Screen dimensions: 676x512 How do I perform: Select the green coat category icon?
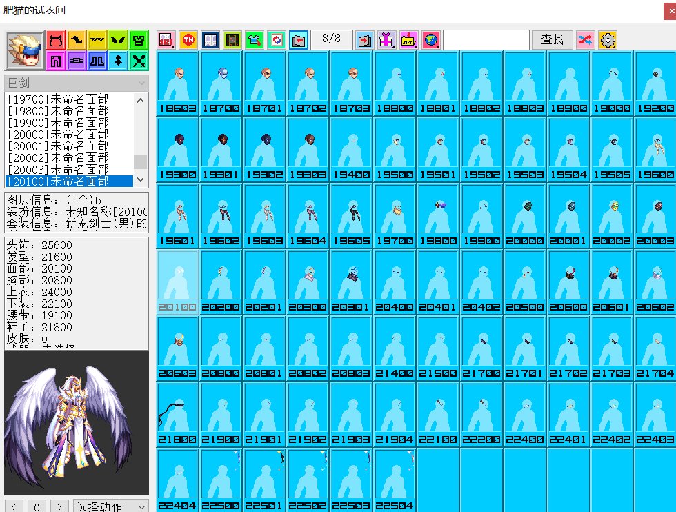139,41
